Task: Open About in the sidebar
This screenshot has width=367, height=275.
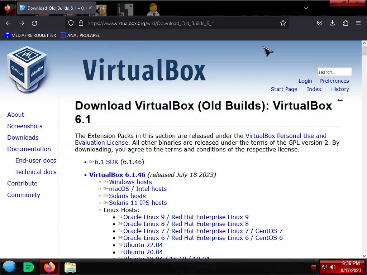Action: 16,115
